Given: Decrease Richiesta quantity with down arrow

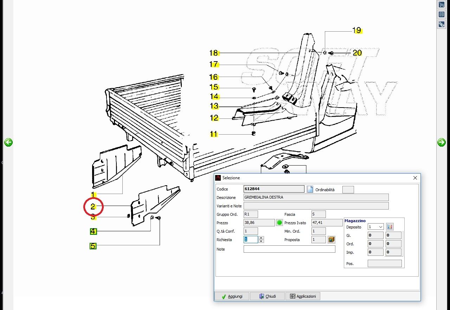Looking at the screenshot, I should pos(261,241).
